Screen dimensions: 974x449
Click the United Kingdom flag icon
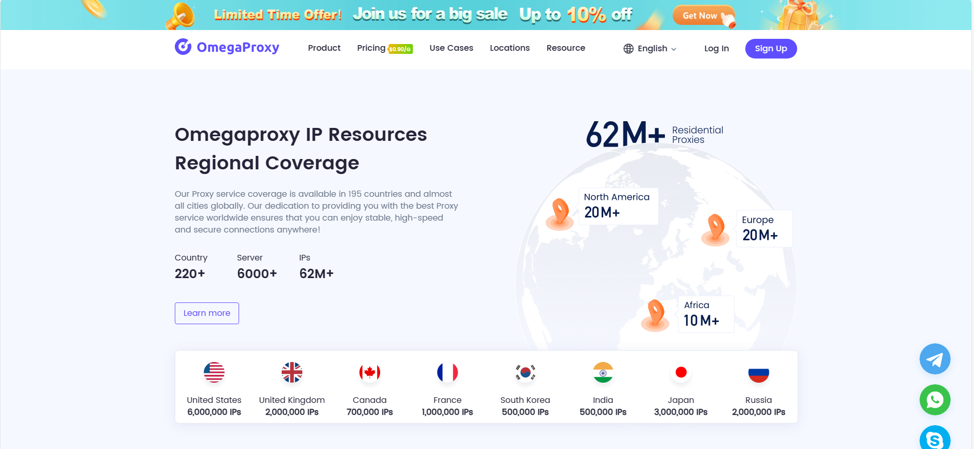[292, 372]
